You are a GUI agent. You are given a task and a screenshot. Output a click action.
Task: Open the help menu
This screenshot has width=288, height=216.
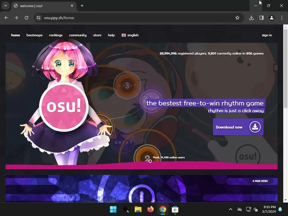(111, 35)
